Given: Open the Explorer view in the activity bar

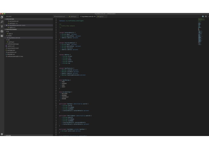Looking at the screenshot, I should coord(2,17).
